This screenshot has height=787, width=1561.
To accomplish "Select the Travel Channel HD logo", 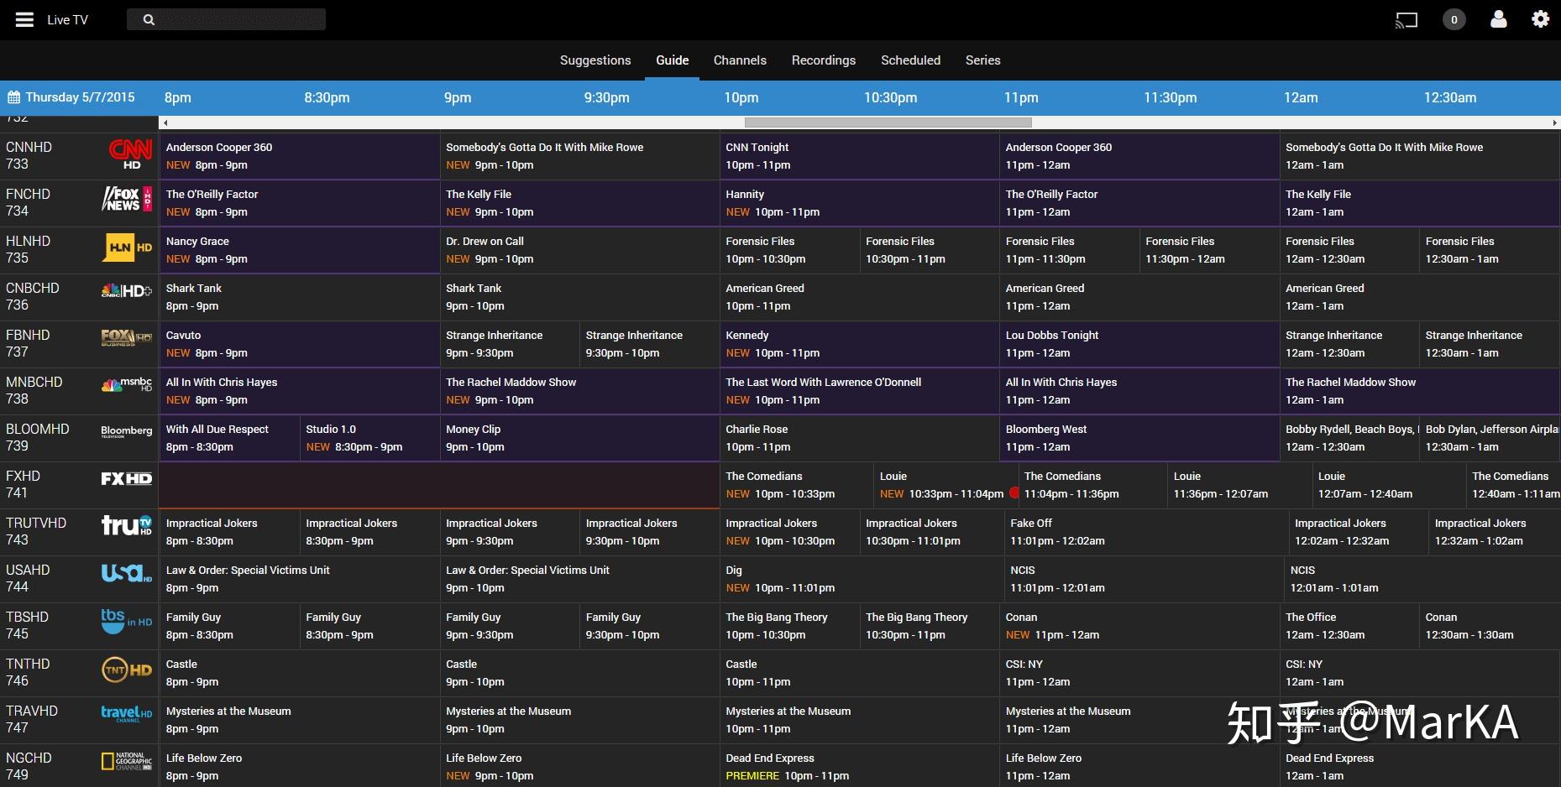I will [127, 714].
